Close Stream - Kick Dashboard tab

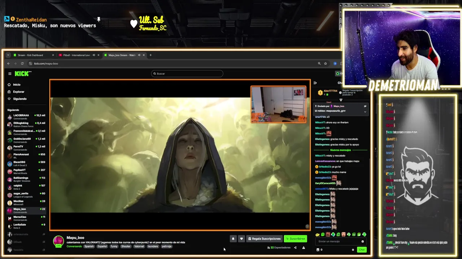pos(53,55)
